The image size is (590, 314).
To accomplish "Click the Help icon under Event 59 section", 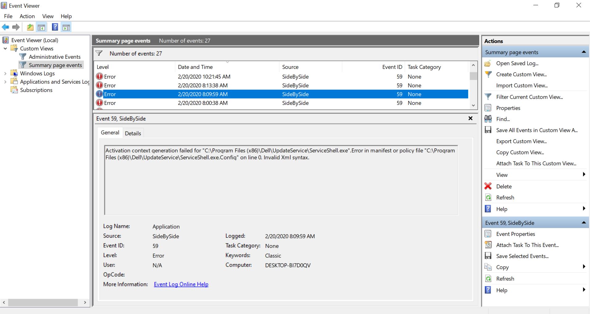I will [488, 290].
